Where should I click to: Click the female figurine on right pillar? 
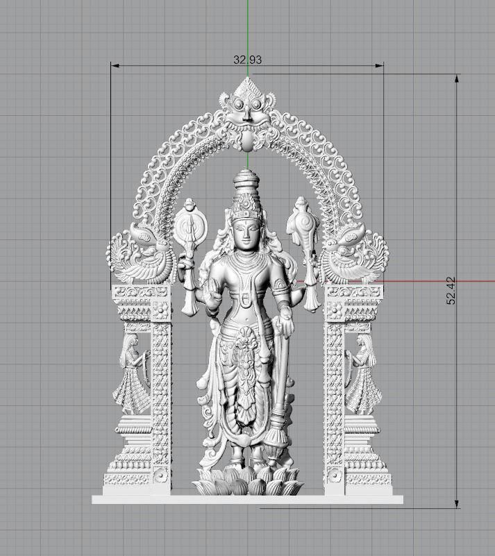click(x=362, y=373)
